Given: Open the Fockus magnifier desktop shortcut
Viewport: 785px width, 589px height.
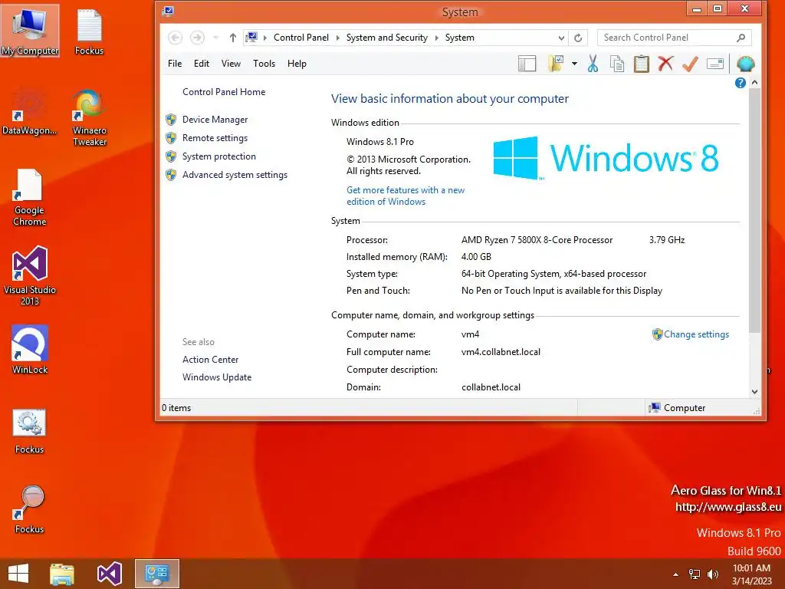Looking at the screenshot, I should tap(29, 509).
